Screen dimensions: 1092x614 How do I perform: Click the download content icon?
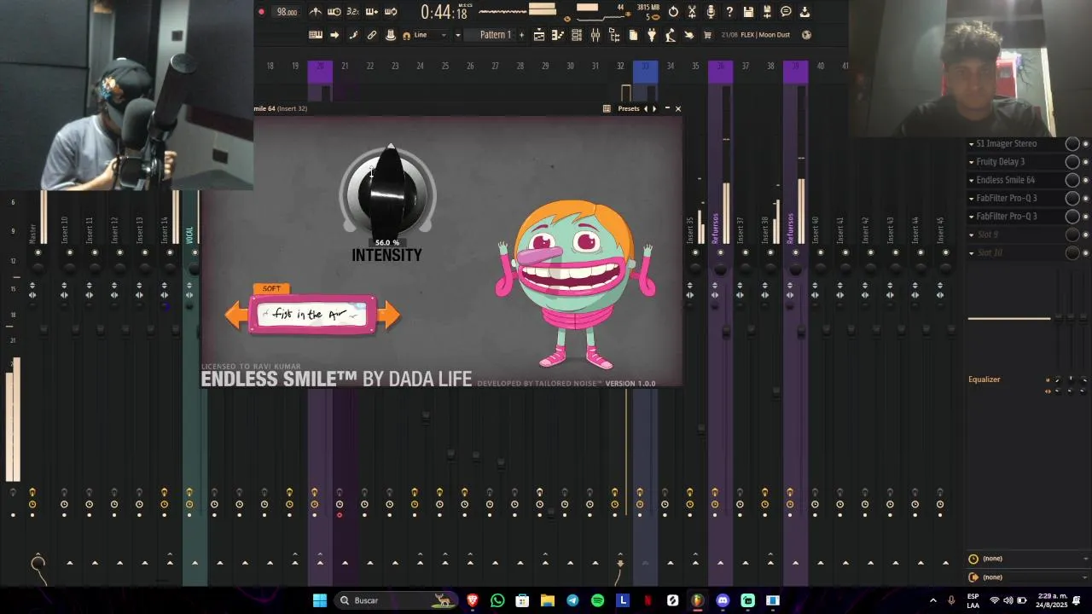[804, 12]
